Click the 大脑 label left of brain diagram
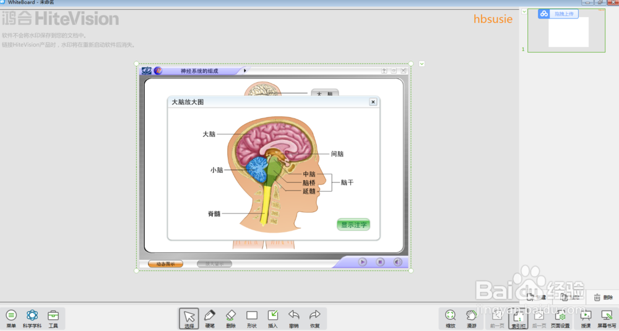619x331 pixels. tap(209, 134)
